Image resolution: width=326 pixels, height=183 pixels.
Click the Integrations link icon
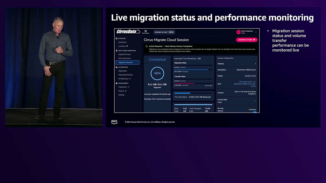point(128,87)
